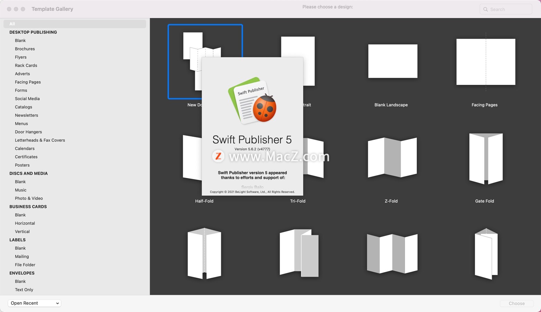Click the 'Swift Publisher 5' about title
This screenshot has height=312, width=541.
[x=252, y=140]
